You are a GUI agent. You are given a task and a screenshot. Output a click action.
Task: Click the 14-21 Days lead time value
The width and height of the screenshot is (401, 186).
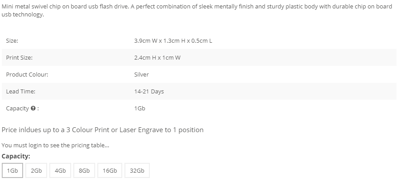pos(149,91)
